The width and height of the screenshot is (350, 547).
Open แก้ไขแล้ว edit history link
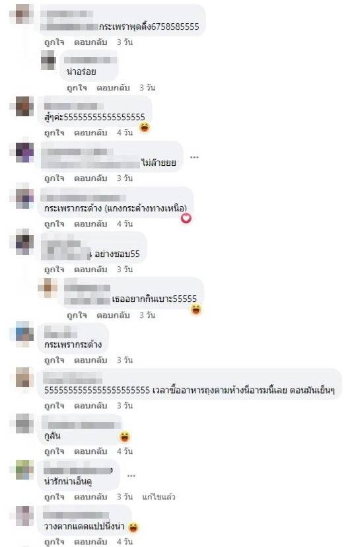tap(158, 497)
